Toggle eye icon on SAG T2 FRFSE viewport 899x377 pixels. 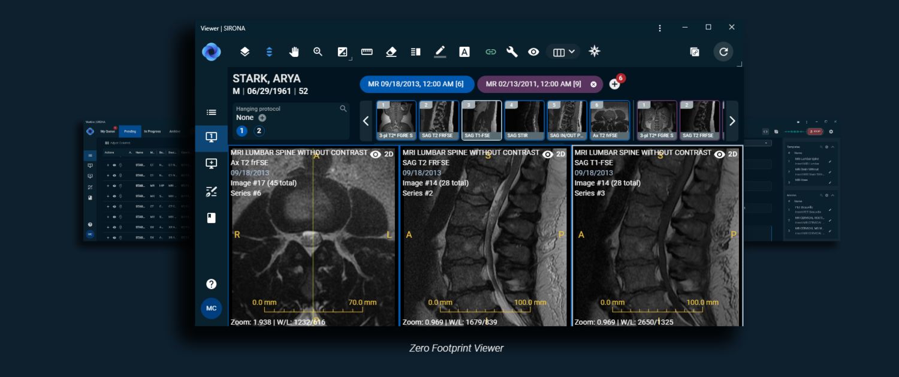[x=548, y=154]
